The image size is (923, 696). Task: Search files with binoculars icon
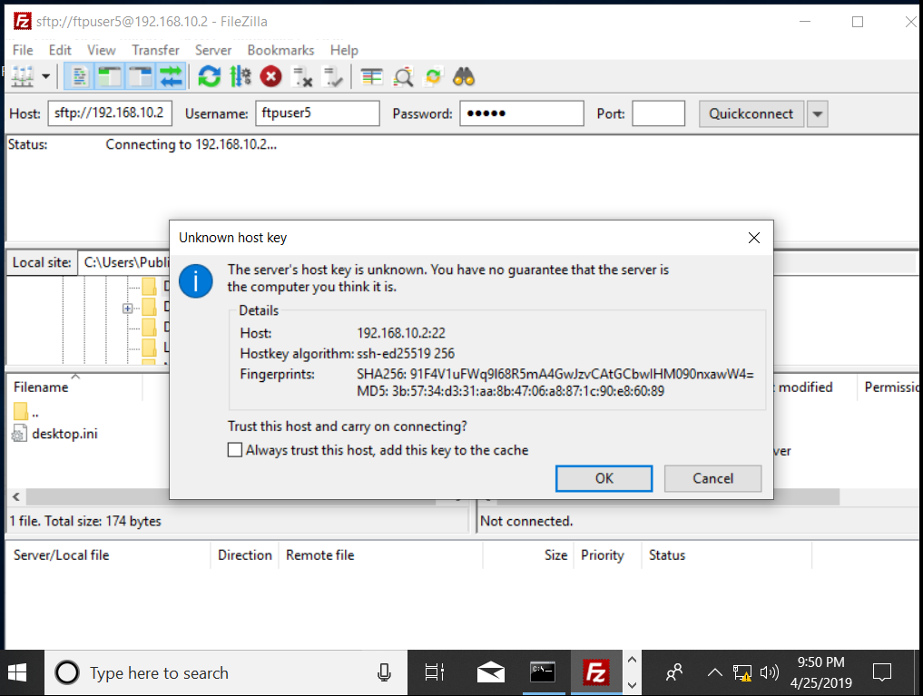click(x=464, y=76)
